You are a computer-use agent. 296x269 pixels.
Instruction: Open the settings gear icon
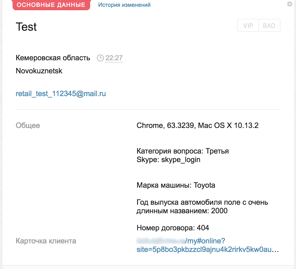tap(289, 4)
